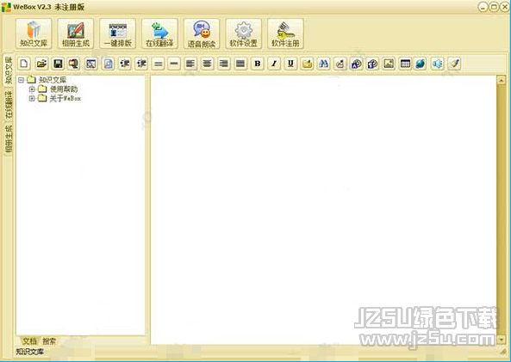Image resolution: width=511 pixels, height=362 pixels.
Task: Expand the 使用帮助 folder node
Action: pyautogui.click(x=32, y=89)
